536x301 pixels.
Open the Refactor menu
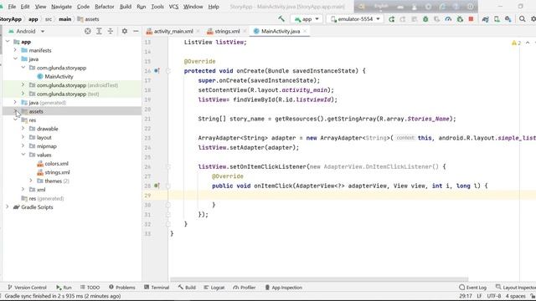[104, 7]
